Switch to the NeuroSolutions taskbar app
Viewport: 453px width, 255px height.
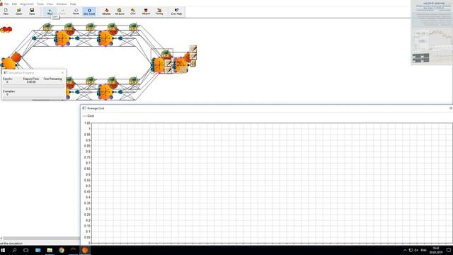coord(85,250)
